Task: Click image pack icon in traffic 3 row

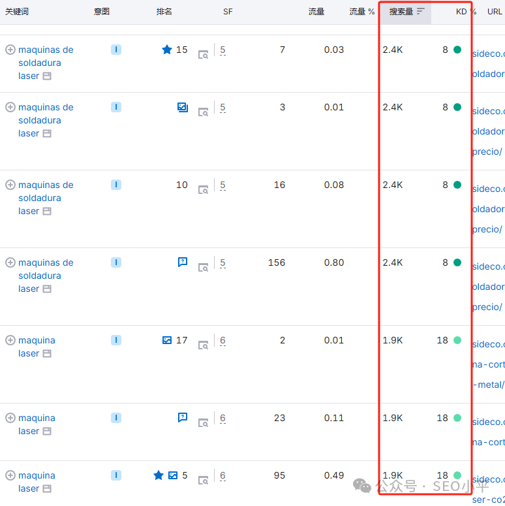Action: tap(183, 107)
